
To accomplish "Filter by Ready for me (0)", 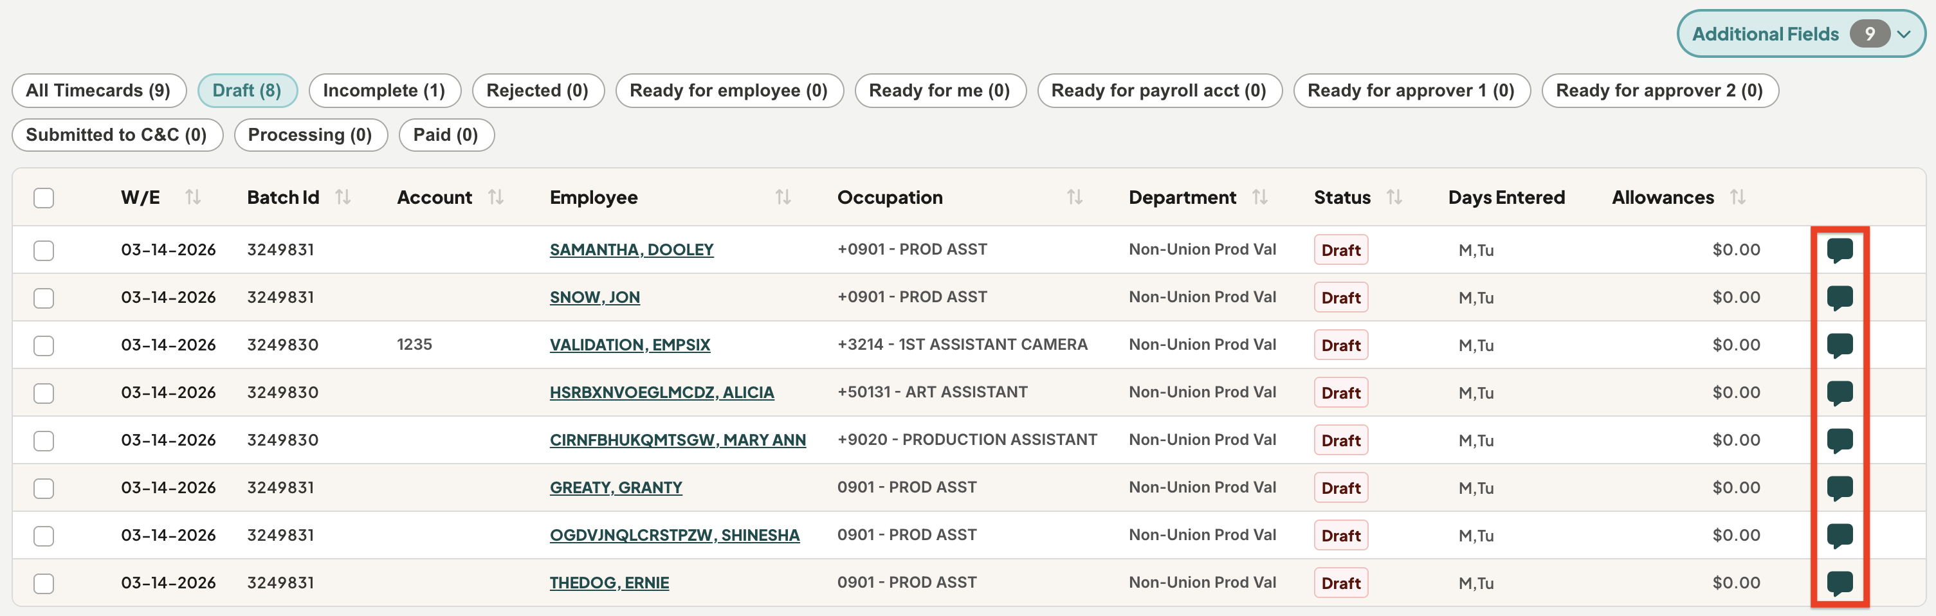I will click(940, 91).
